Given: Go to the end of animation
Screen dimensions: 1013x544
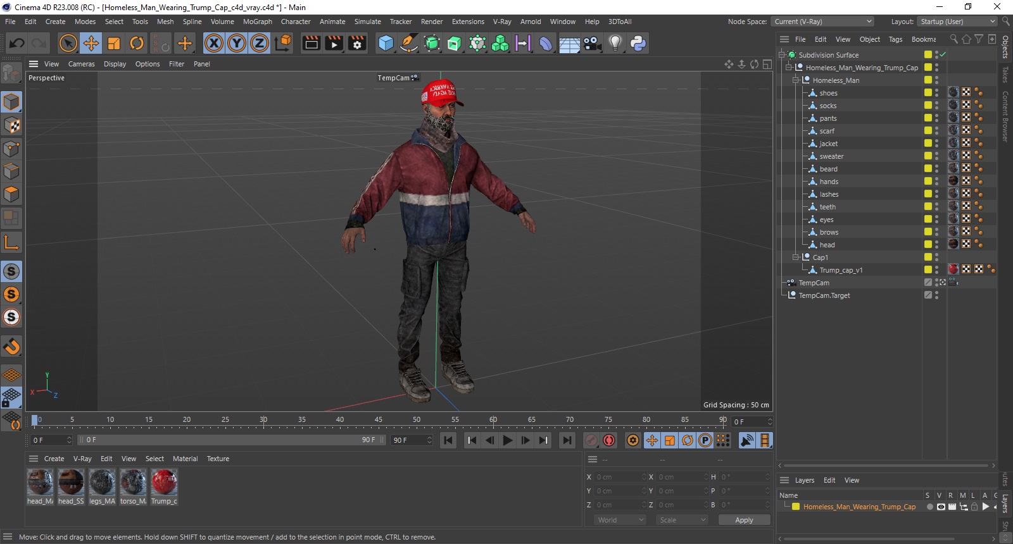Looking at the screenshot, I should (567, 440).
